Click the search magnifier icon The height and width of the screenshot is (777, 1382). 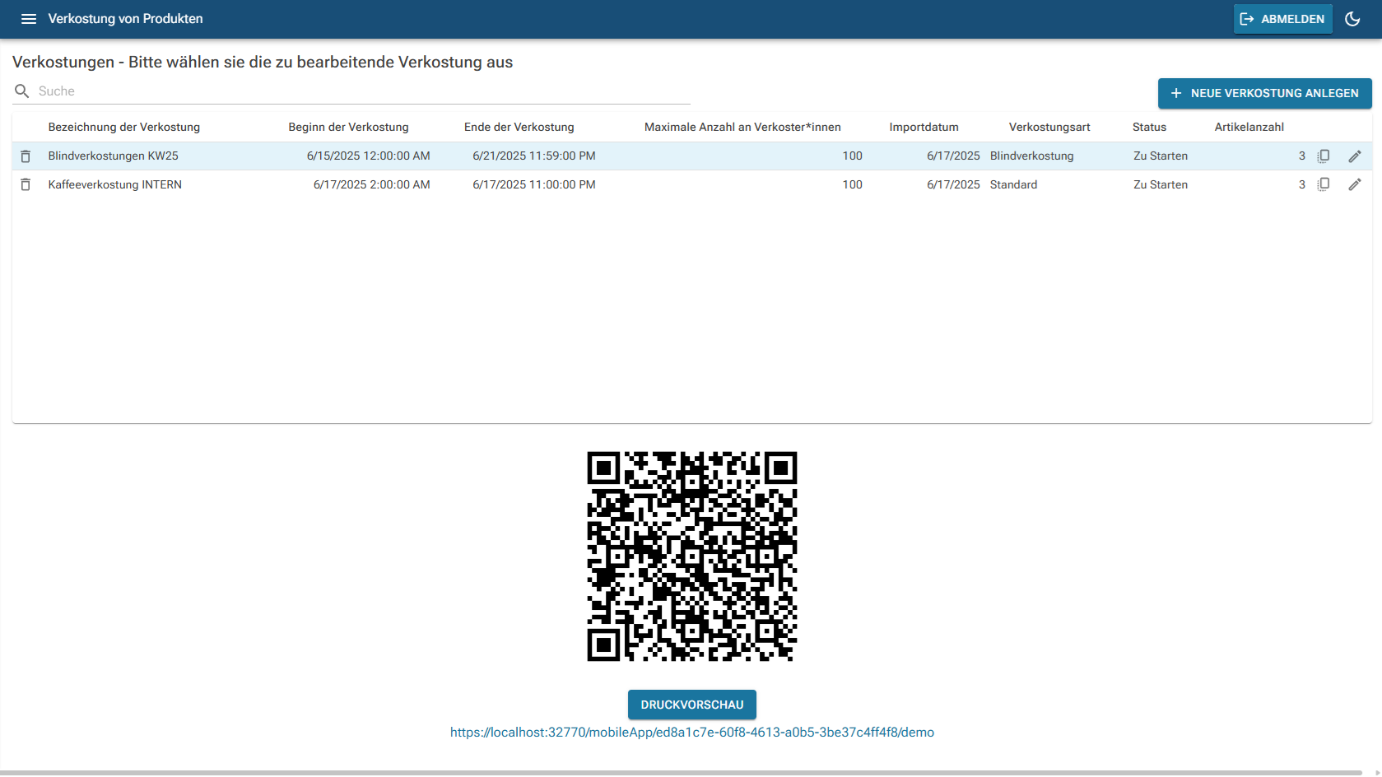pos(22,91)
